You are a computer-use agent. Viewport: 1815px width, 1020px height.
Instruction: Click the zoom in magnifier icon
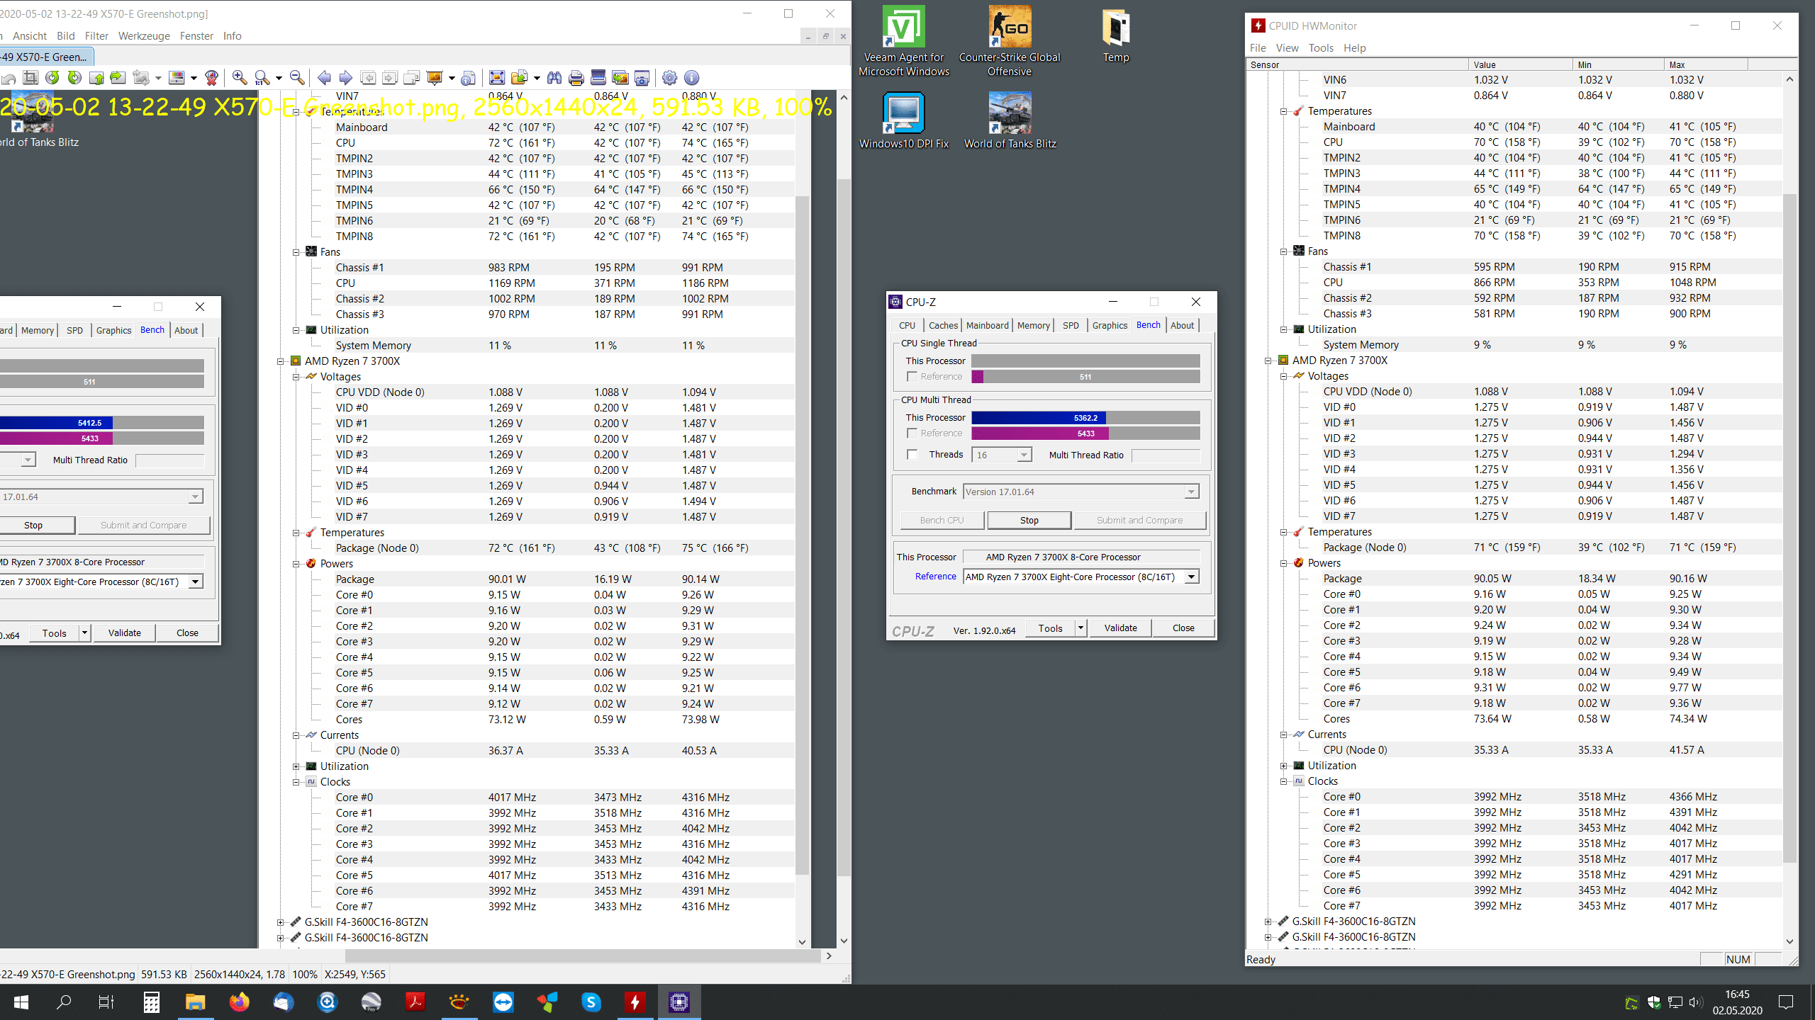[240, 77]
